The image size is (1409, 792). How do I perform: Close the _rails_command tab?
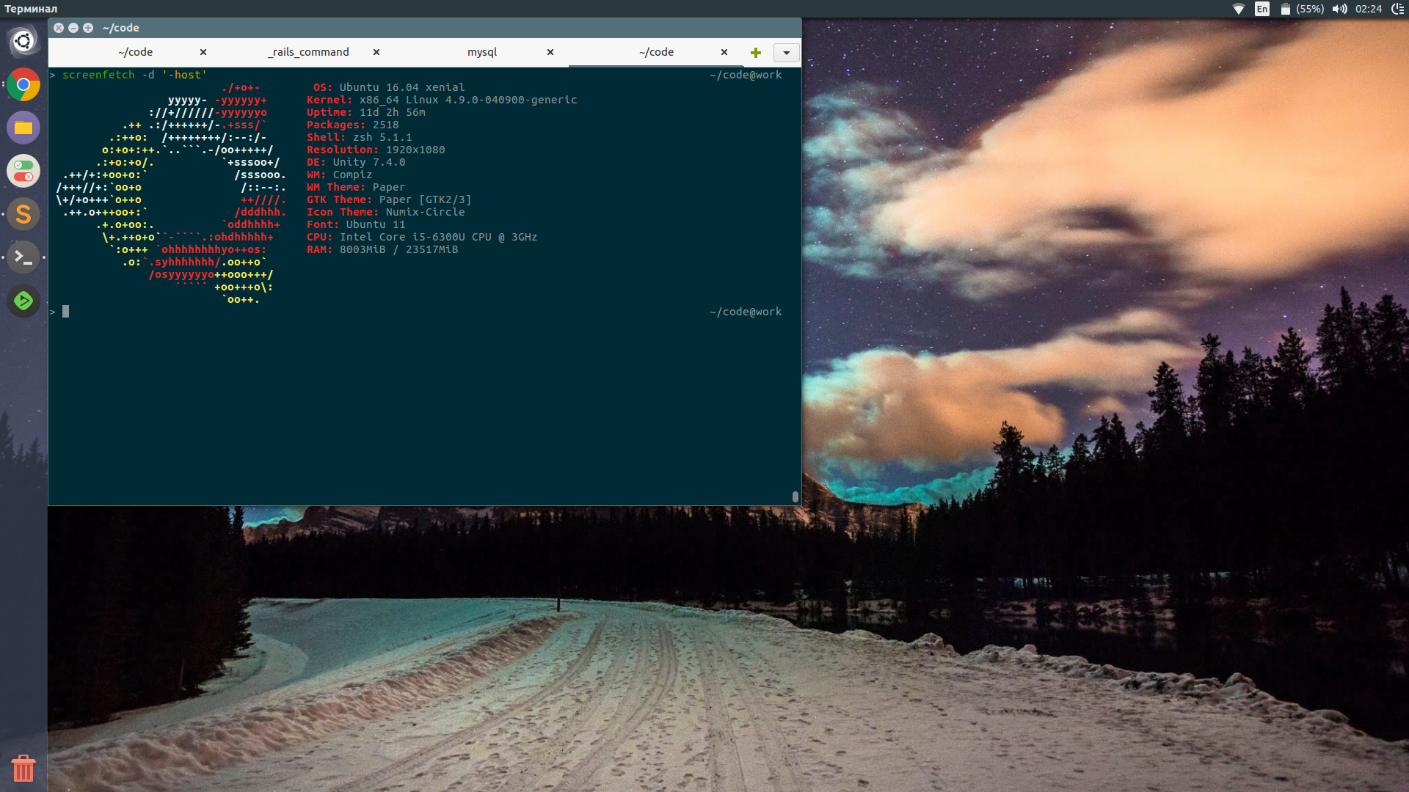point(376,52)
